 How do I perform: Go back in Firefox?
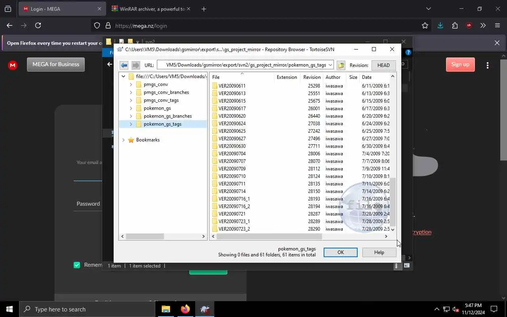click(x=10, y=25)
